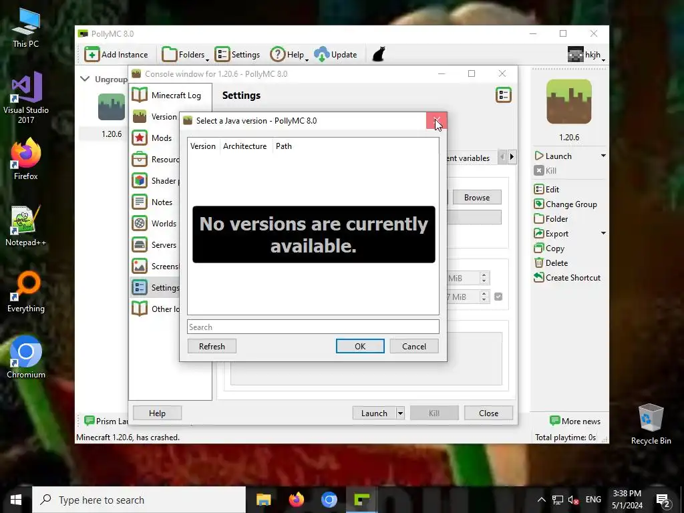Click Cancel in Java version dialog
Image resolution: width=684 pixels, height=513 pixels.
414,347
